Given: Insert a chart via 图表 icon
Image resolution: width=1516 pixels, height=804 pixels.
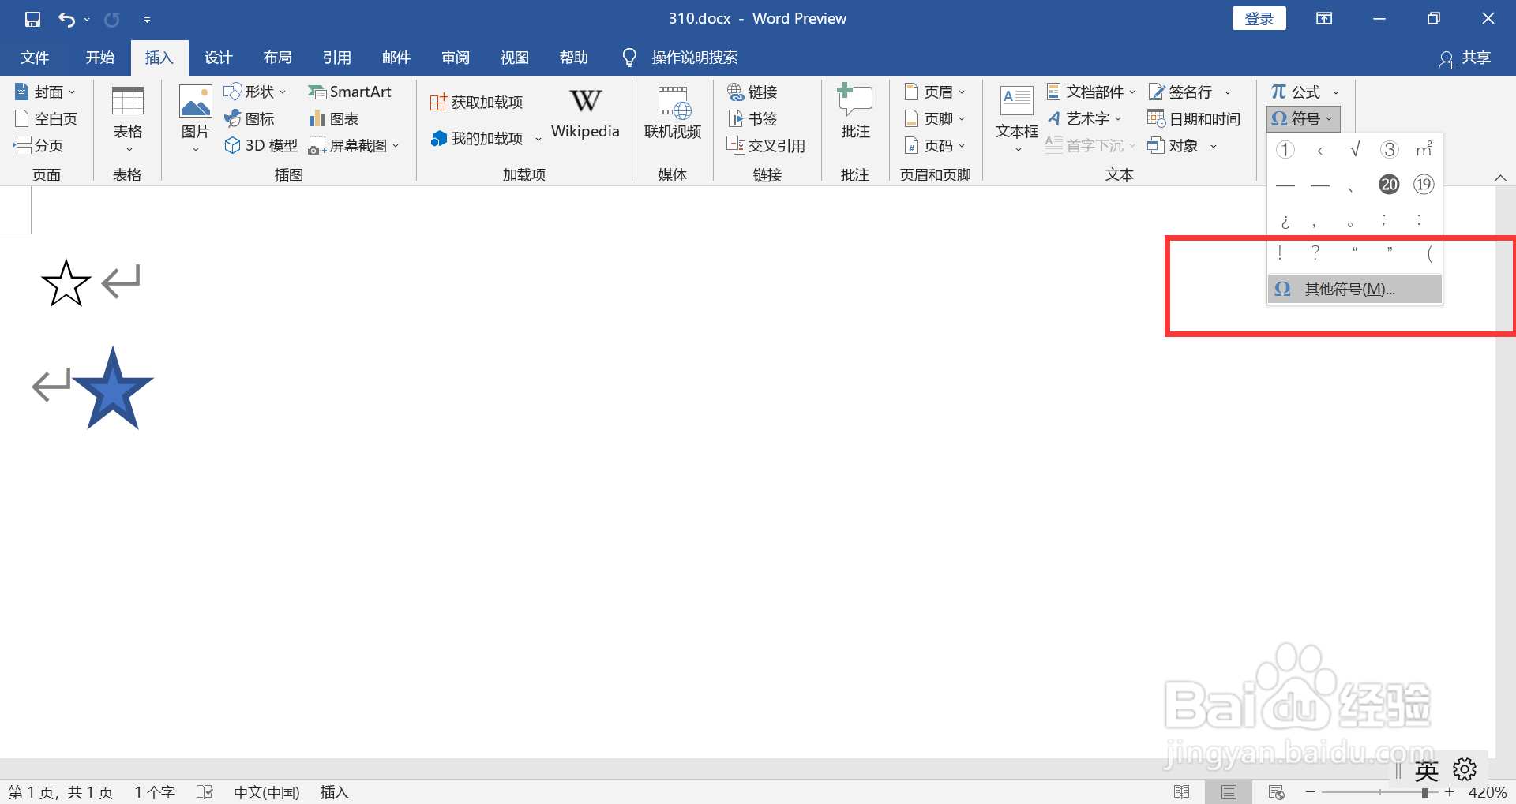Looking at the screenshot, I should [x=332, y=118].
